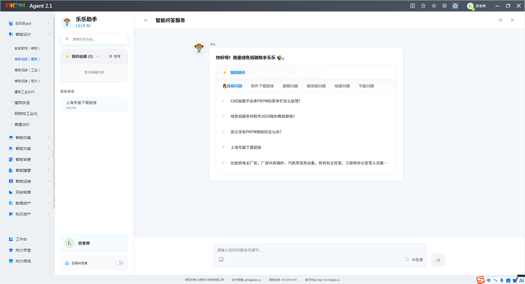Select the 软件下载链接 tab
Image resolution: width=525 pixels, height=284 pixels.
262,86
